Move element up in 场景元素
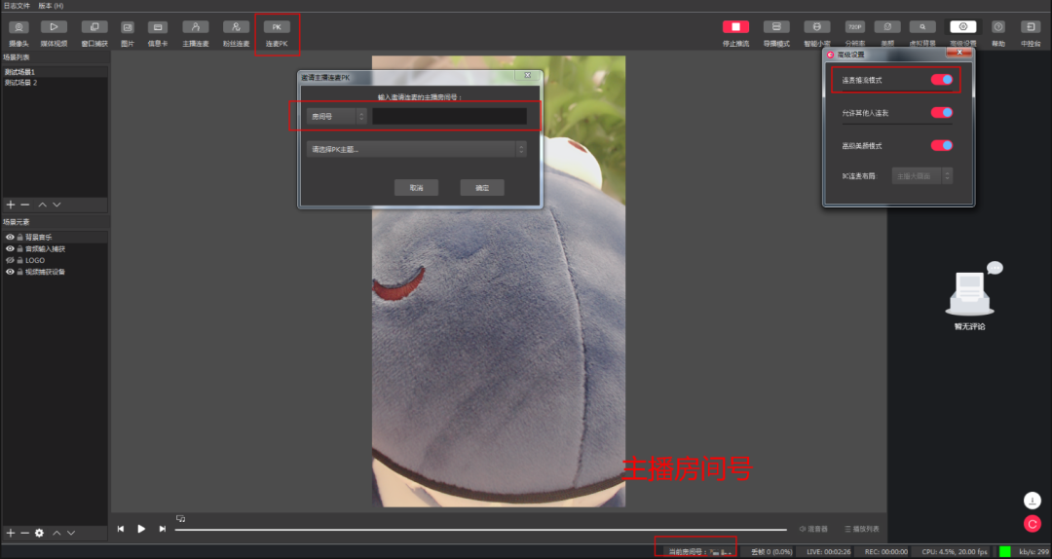The width and height of the screenshot is (1052, 559). click(x=57, y=533)
